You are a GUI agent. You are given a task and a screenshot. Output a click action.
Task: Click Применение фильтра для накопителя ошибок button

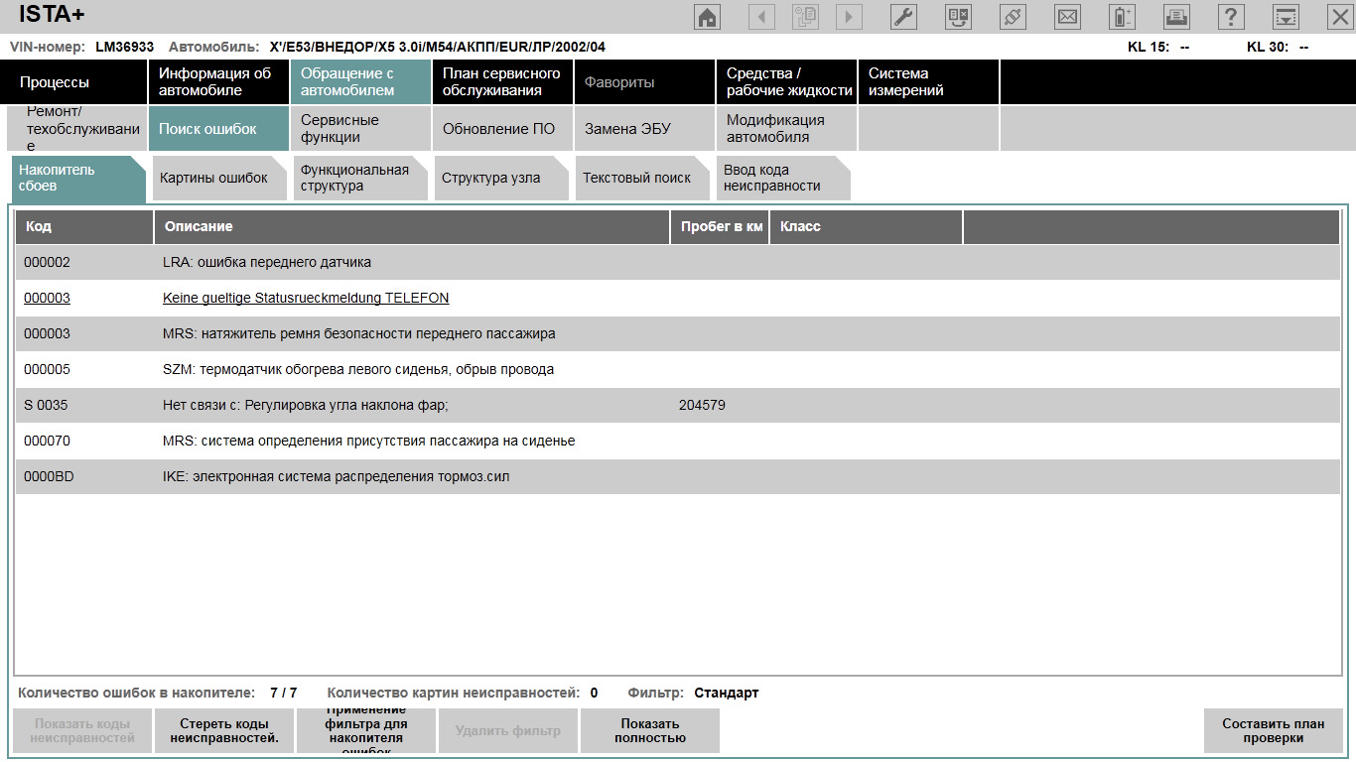[366, 731]
